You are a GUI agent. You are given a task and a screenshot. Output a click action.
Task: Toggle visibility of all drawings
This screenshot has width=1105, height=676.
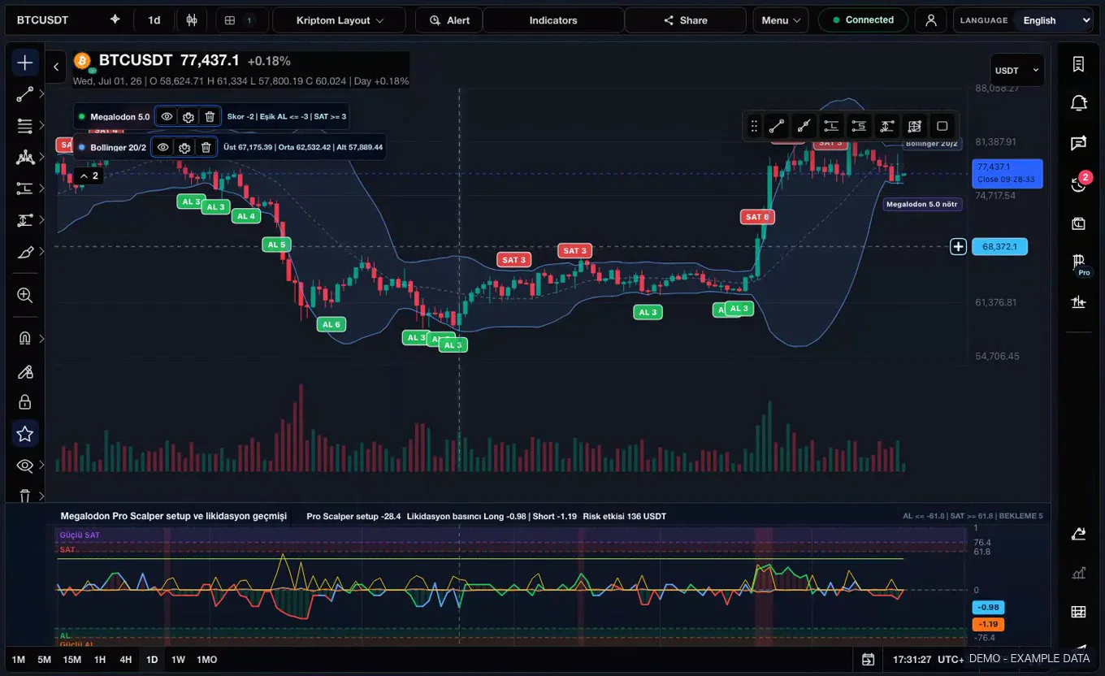[25, 466]
